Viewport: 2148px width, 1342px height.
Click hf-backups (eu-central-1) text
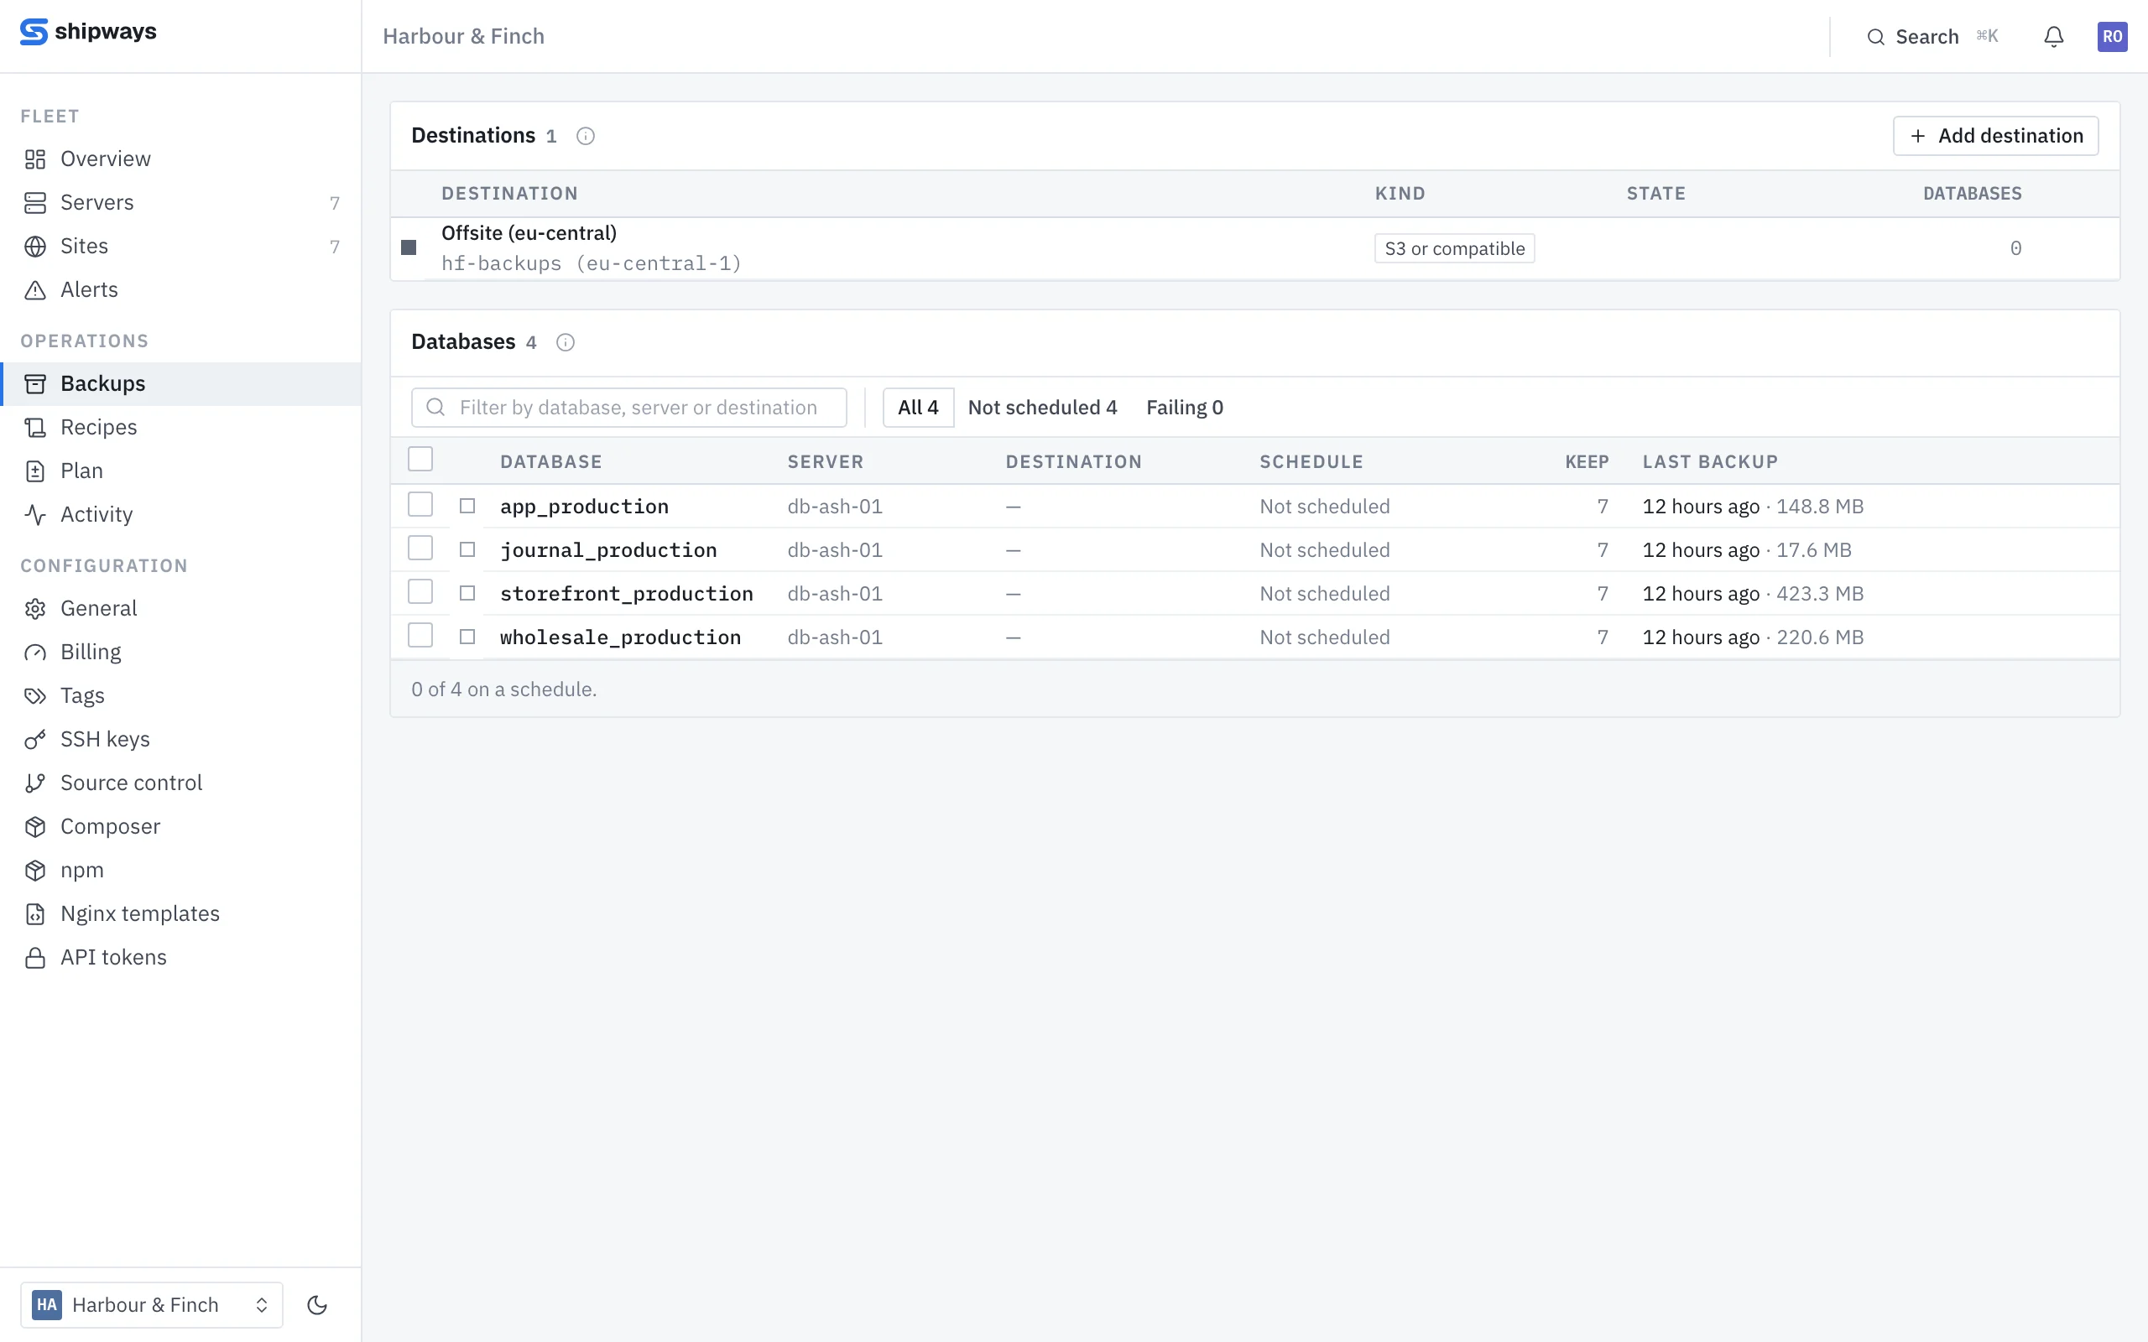click(x=592, y=263)
